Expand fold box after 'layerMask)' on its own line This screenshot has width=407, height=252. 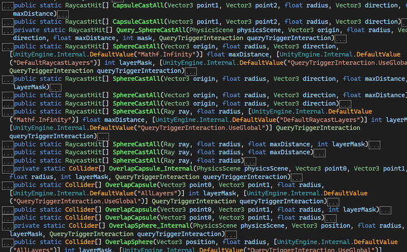[x=56, y=88]
